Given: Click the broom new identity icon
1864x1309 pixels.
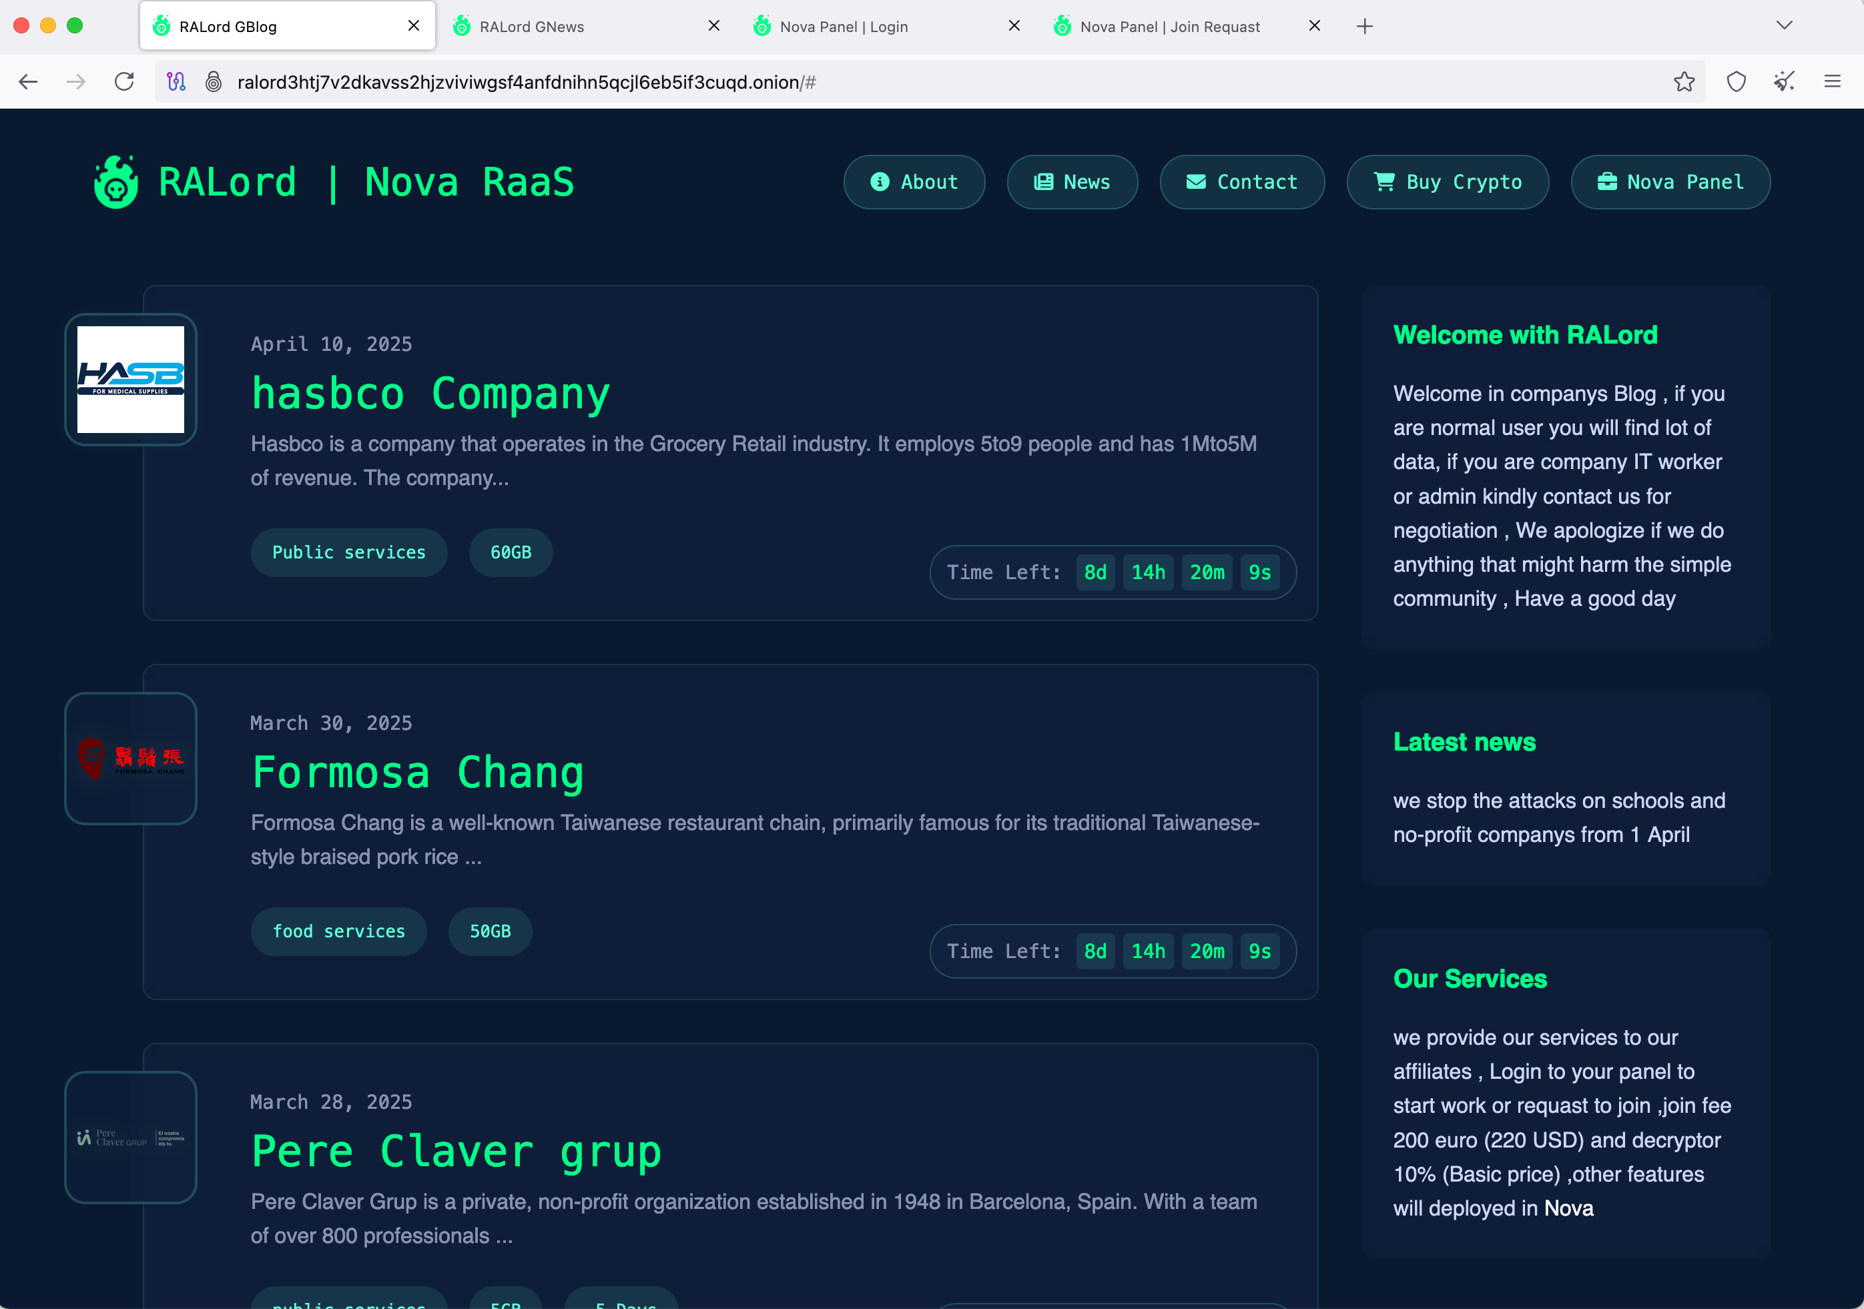Looking at the screenshot, I should coord(1784,82).
